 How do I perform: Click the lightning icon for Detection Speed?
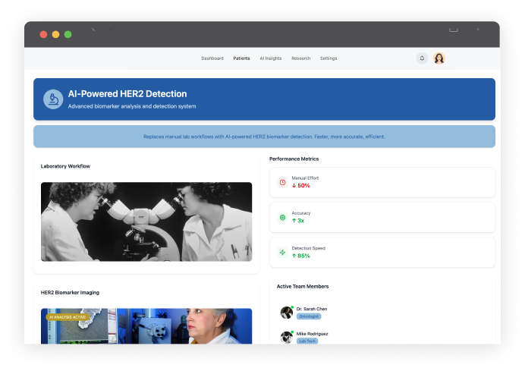coord(282,252)
